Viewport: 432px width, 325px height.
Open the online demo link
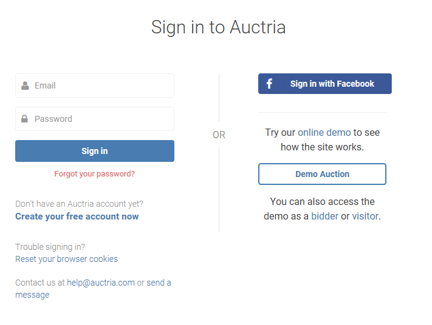[324, 133]
